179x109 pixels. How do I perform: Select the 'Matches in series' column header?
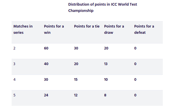tap(23, 29)
